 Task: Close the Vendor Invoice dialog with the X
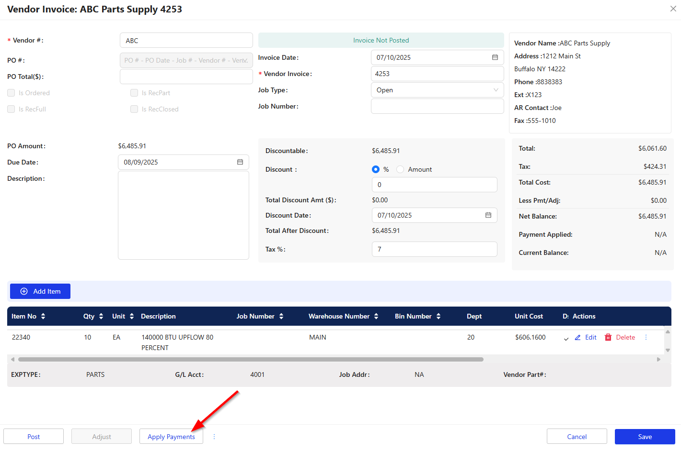pos(673,9)
